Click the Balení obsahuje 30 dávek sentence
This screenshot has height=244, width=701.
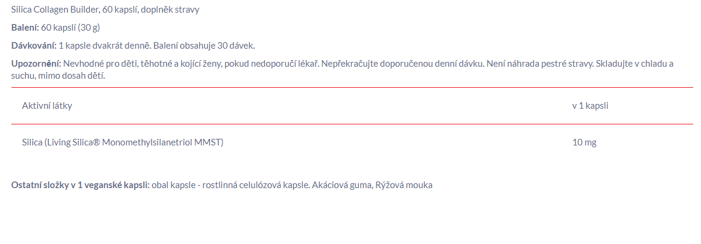click(x=205, y=46)
